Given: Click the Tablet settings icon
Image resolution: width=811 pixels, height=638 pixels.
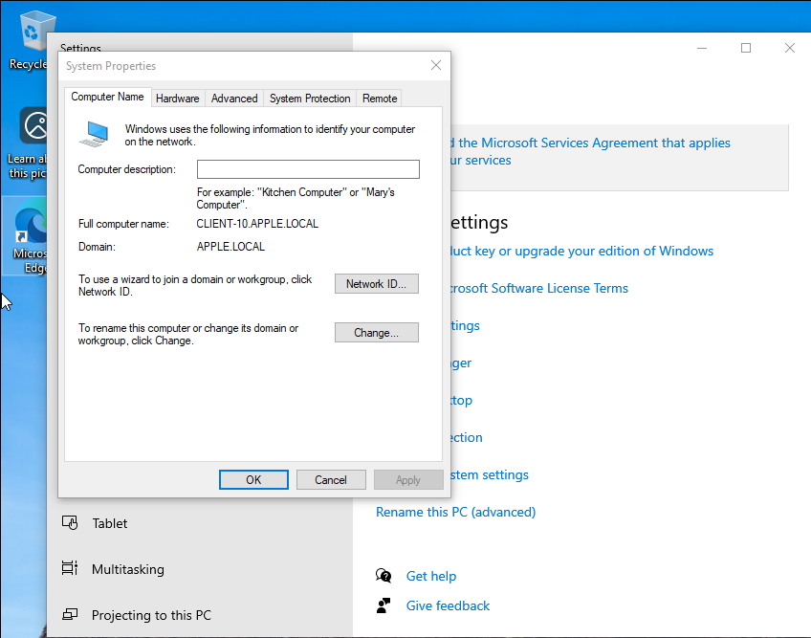Looking at the screenshot, I should coord(70,522).
